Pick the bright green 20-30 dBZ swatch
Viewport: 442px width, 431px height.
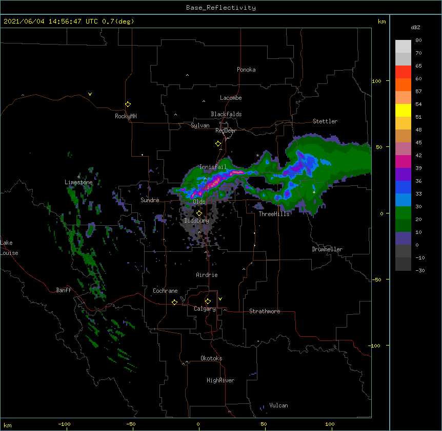403,213
